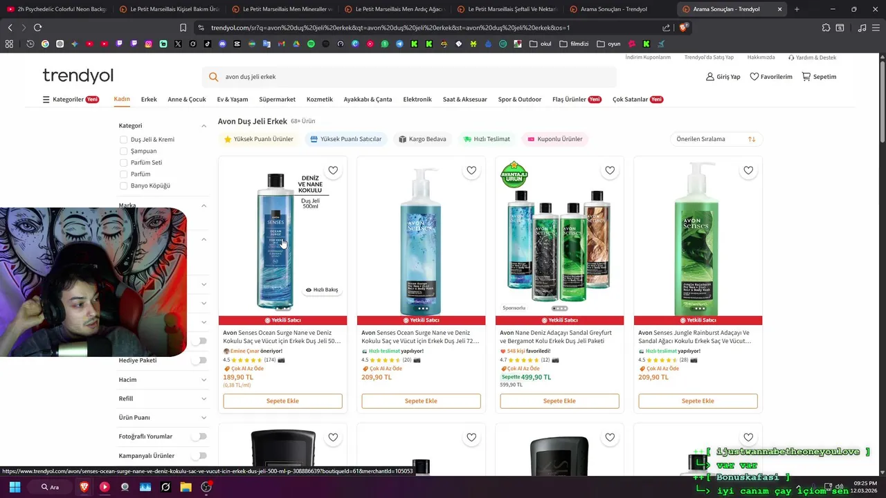The image size is (886, 498).
Task: Add first Ocean Surge 500ml to cart
Action: [282, 401]
